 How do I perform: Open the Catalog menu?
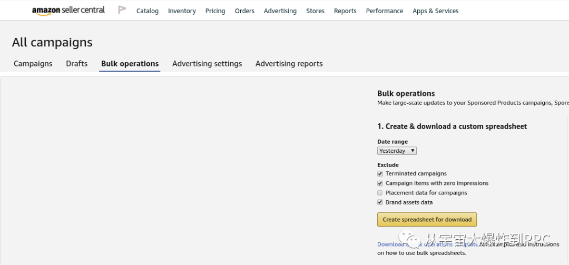[147, 11]
